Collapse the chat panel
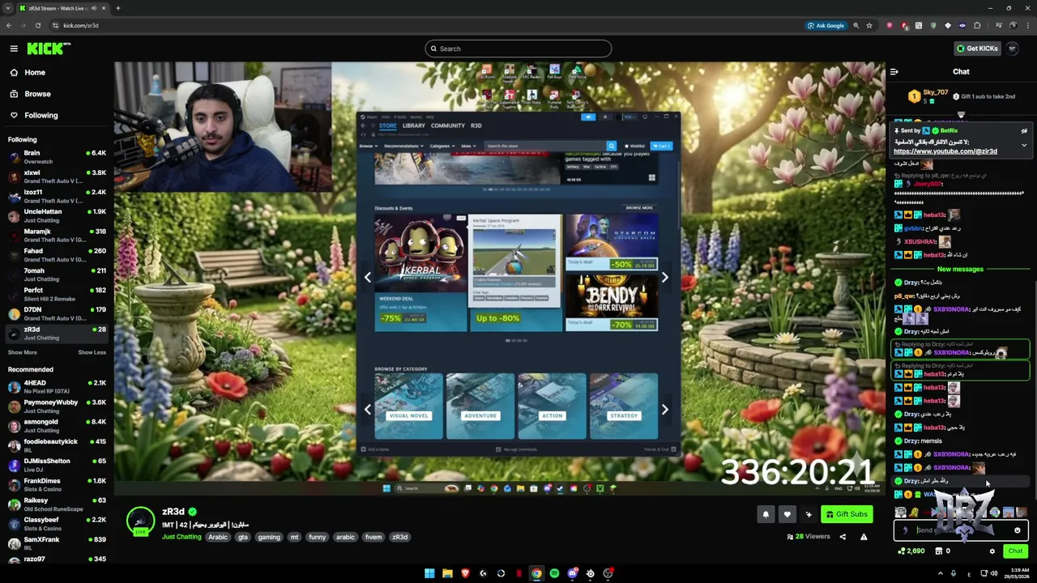Viewport: 1037px width, 583px height. click(x=894, y=71)
